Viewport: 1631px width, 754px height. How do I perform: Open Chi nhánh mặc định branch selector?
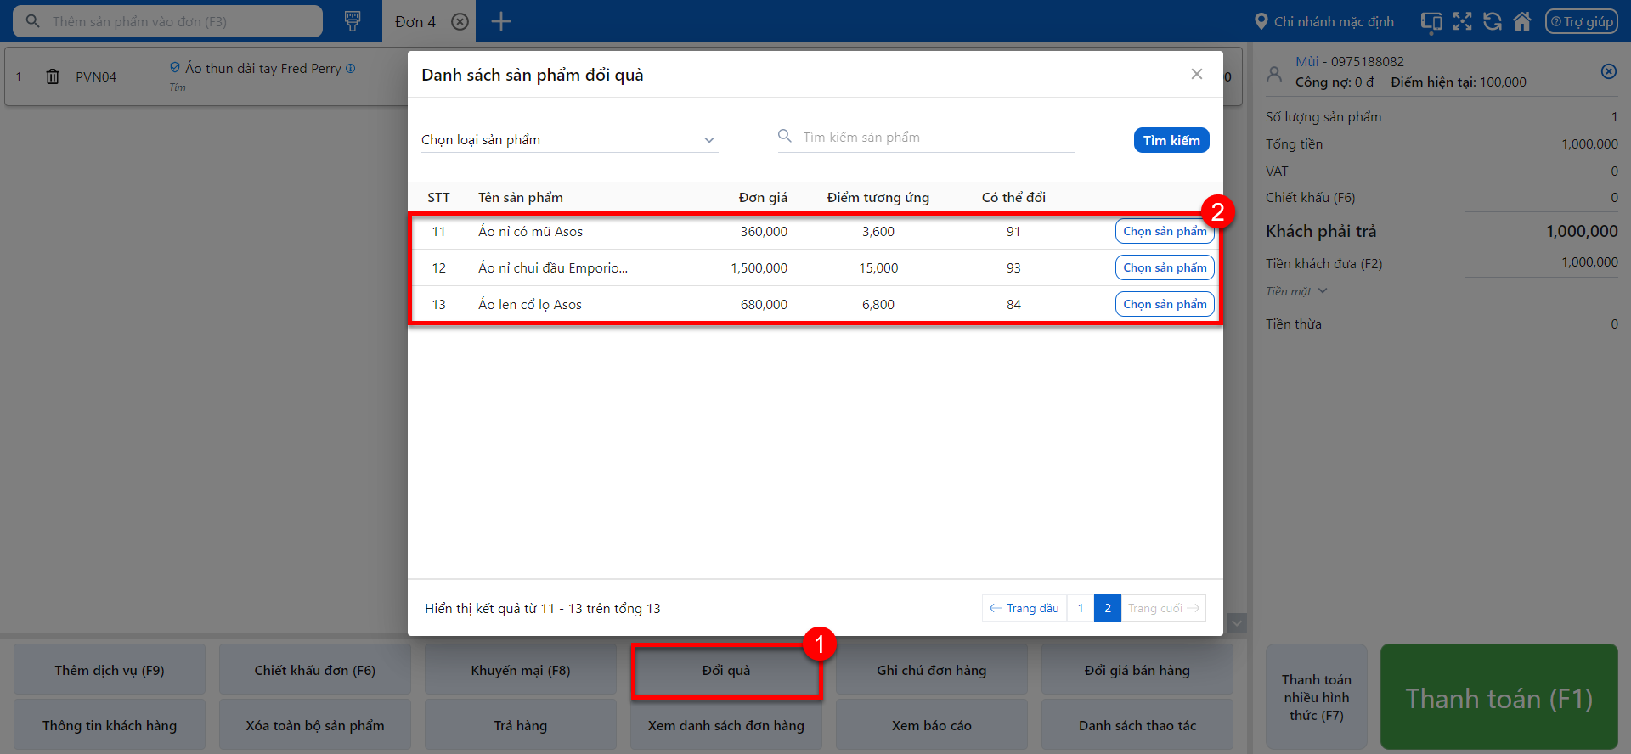pos(1324,22)
